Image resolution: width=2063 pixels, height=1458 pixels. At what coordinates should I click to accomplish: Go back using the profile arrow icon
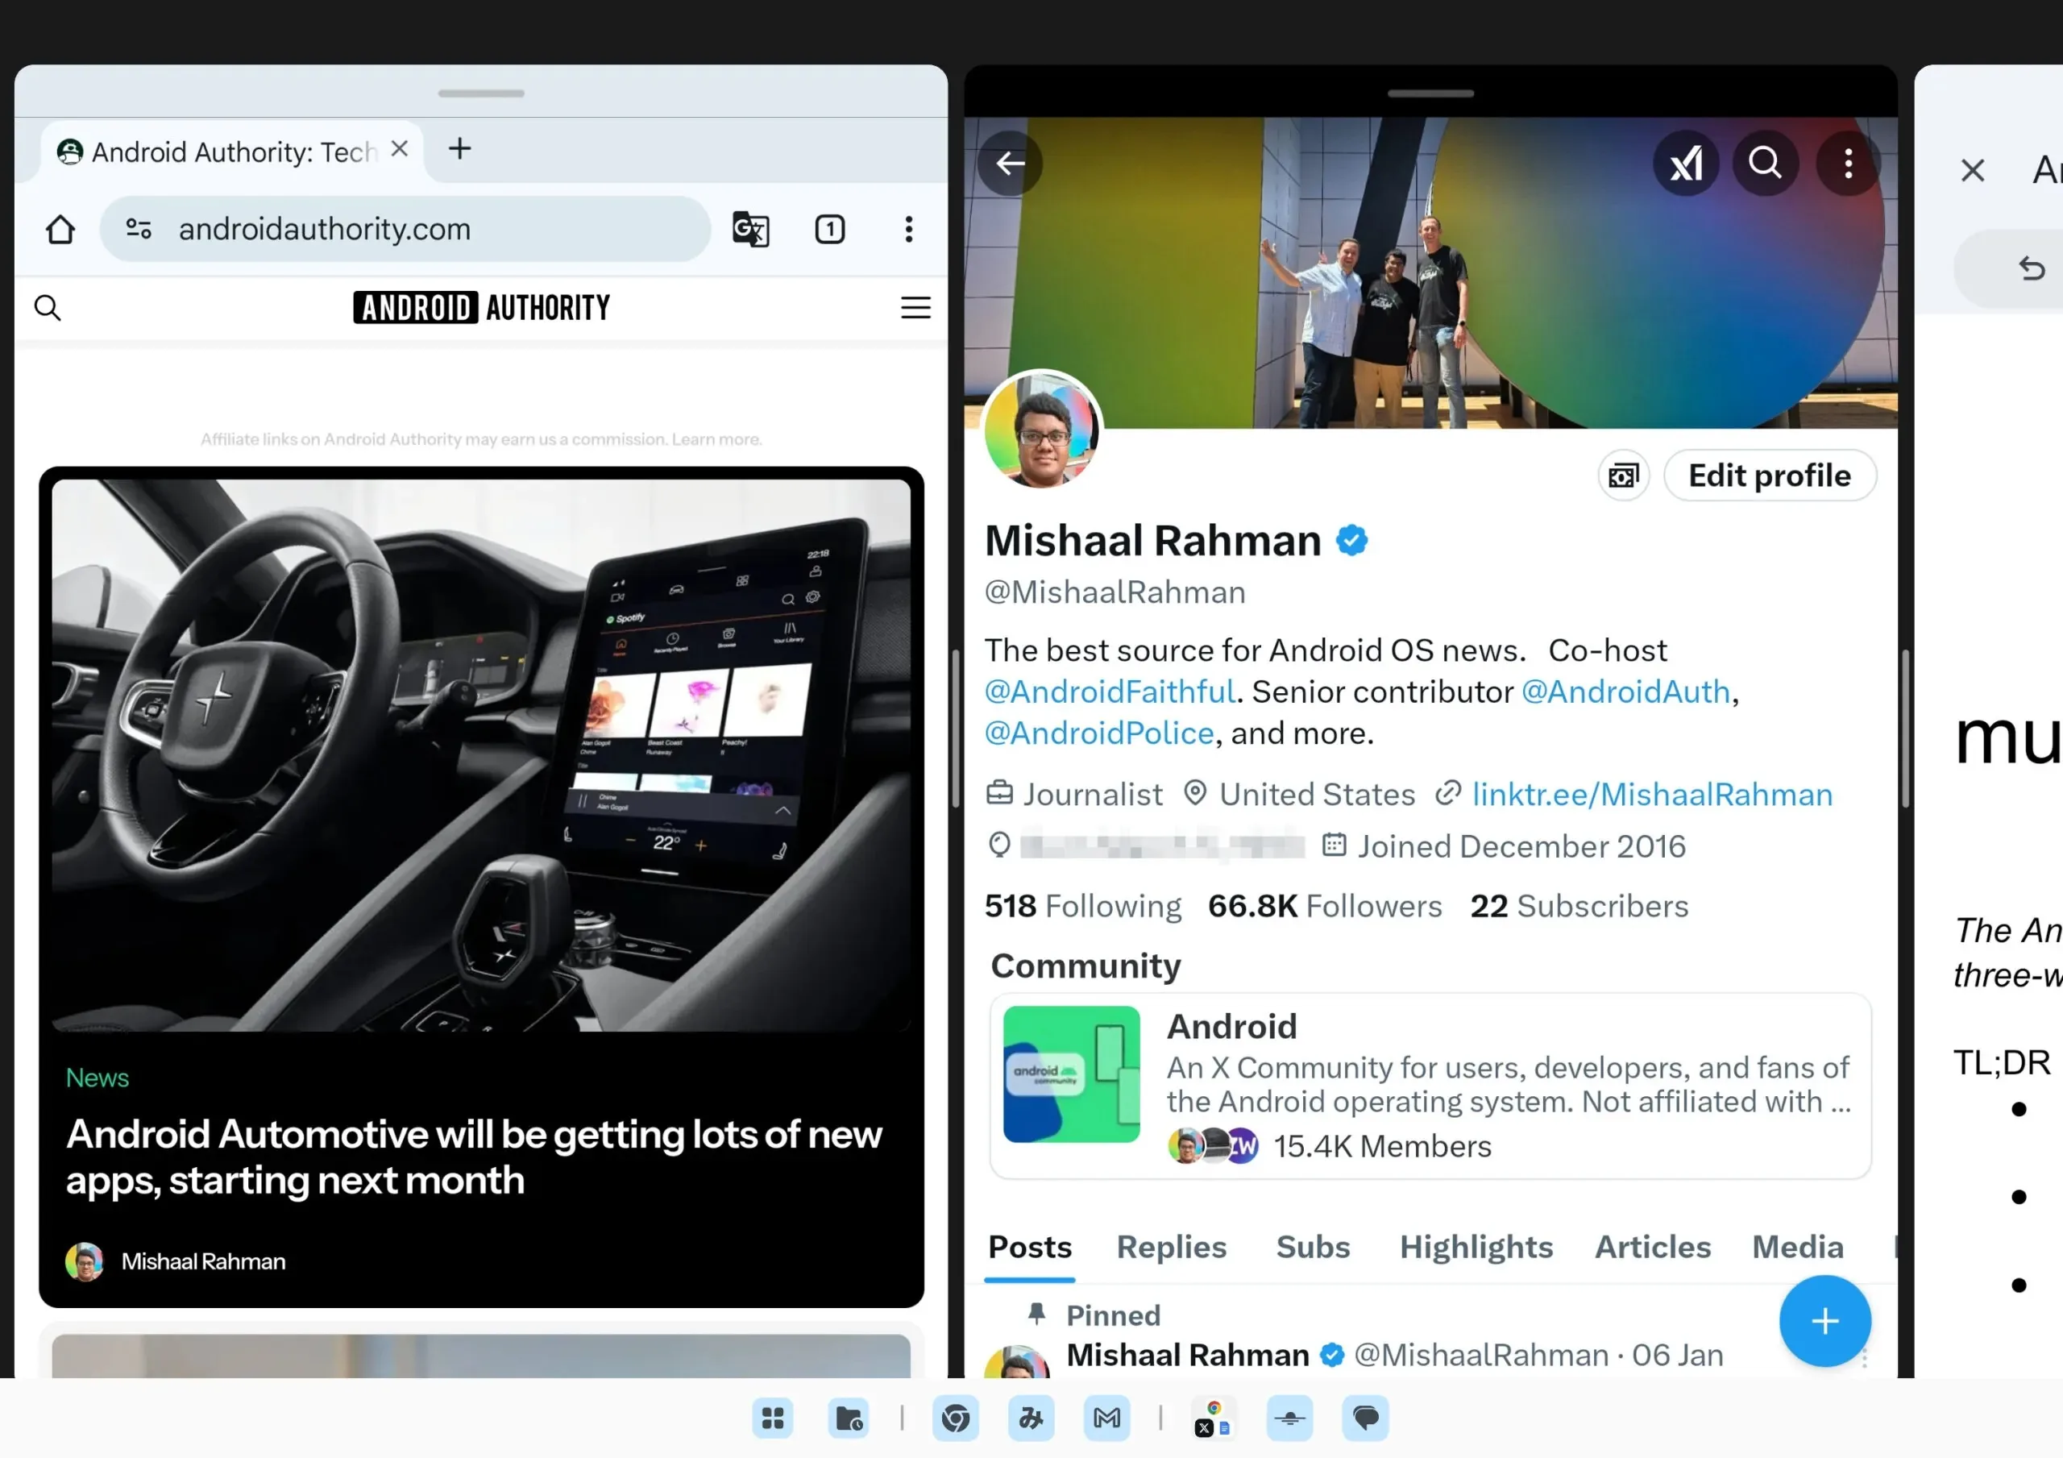[1010, 164]
